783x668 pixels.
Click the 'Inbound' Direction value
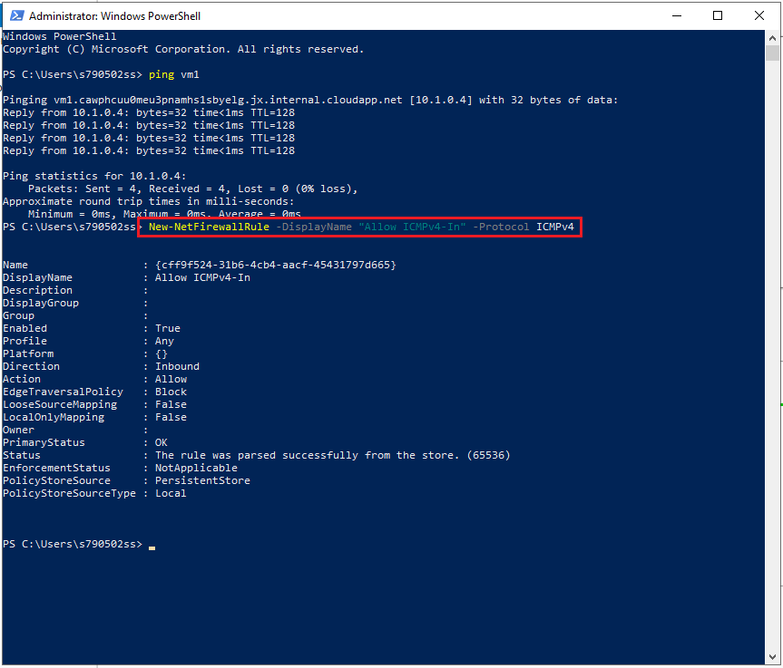click(177, 366)
